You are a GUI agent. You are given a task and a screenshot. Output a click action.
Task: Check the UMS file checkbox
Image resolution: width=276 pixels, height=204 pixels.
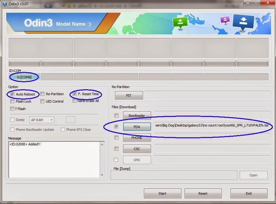pos(116,160)
